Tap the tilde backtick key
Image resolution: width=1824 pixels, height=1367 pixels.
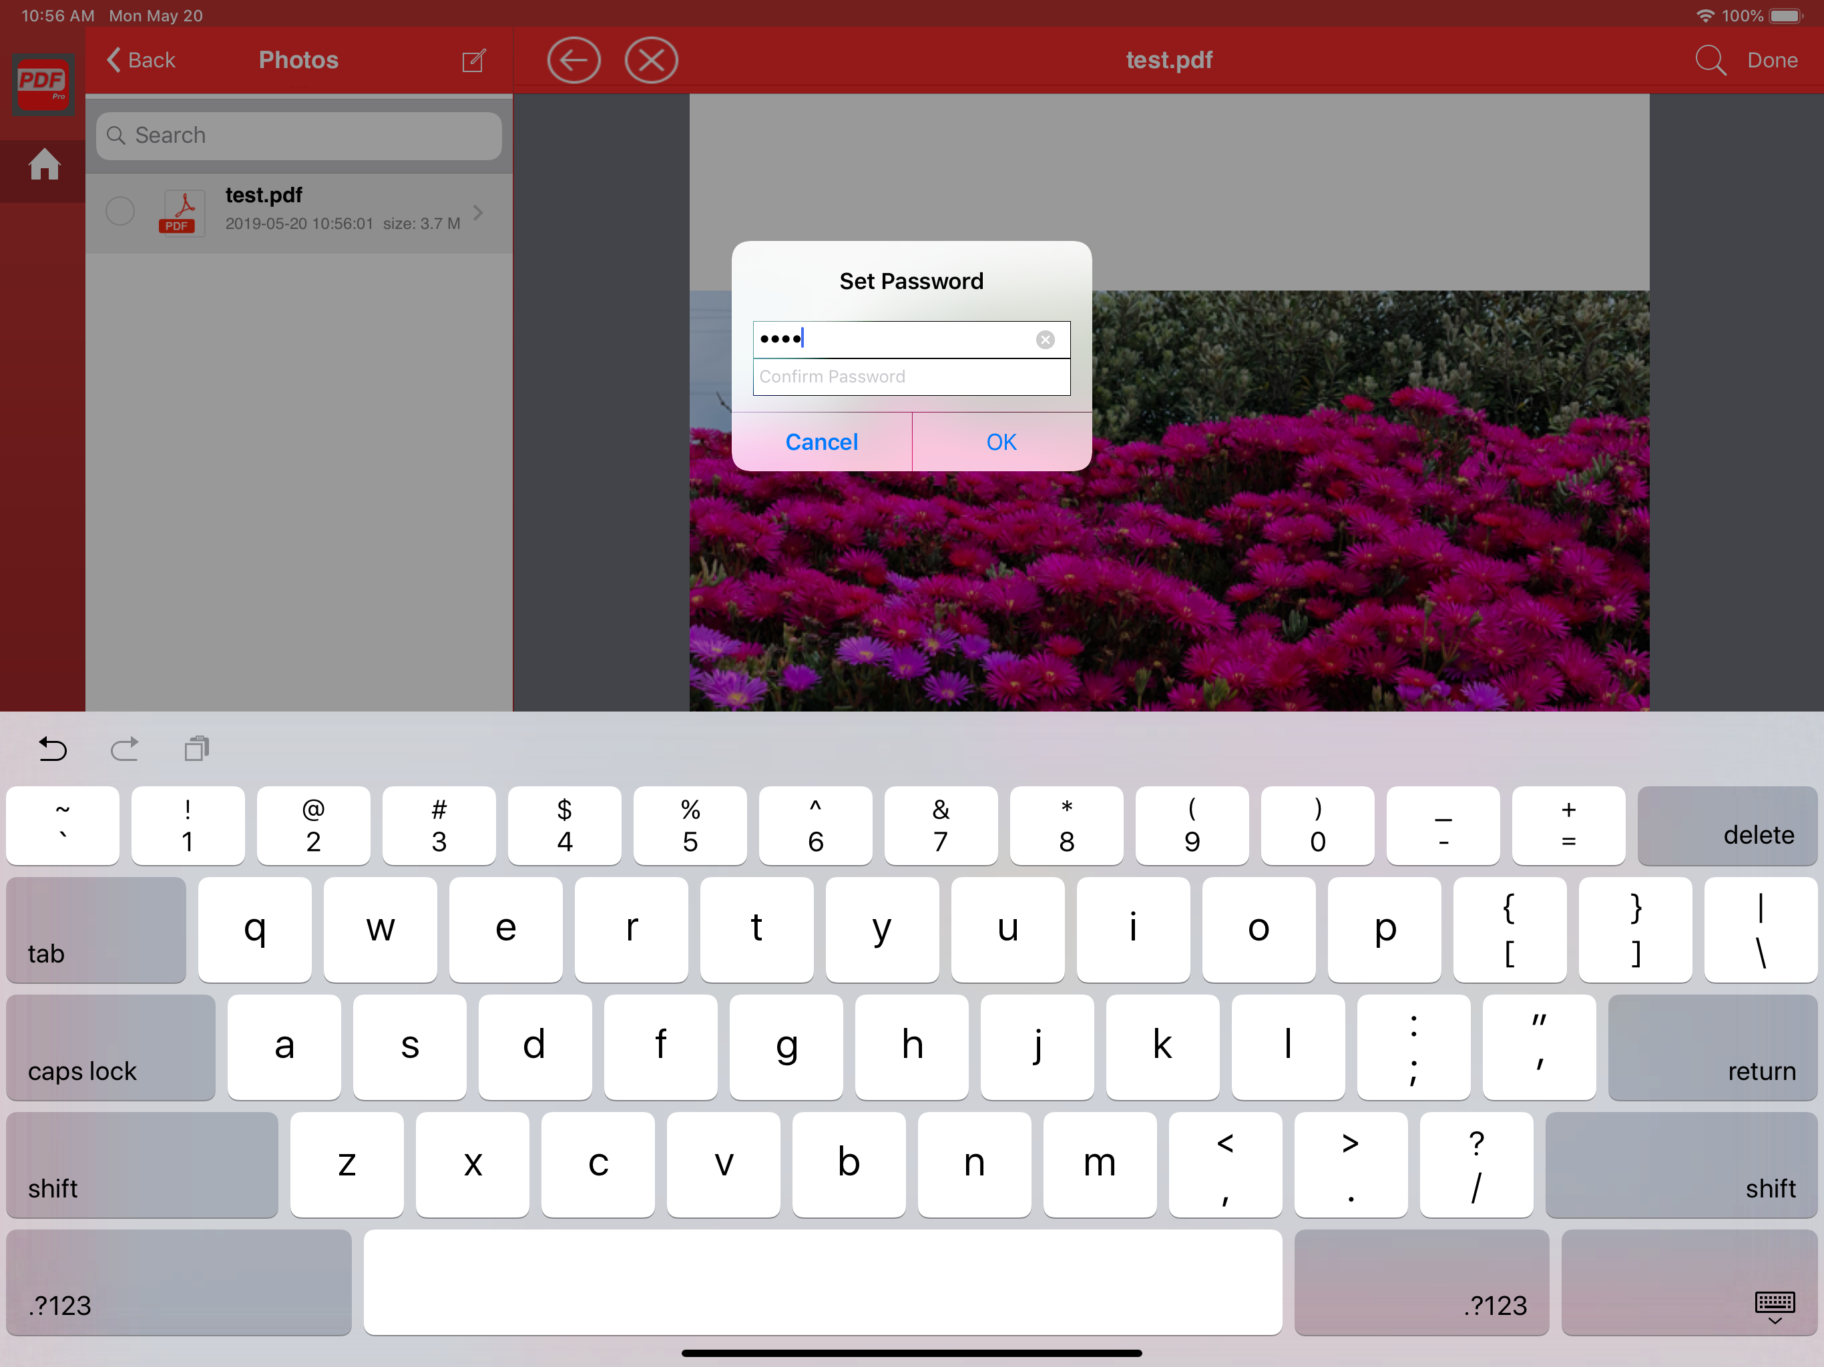click(x=63, y=825)
